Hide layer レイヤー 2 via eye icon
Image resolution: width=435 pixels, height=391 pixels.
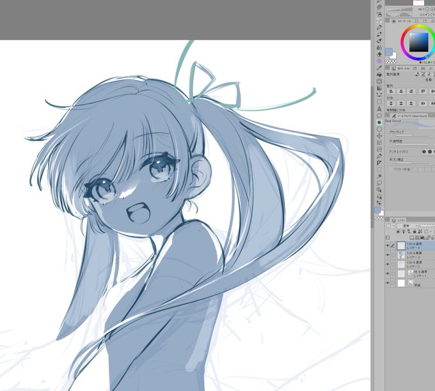click(388, 264)
